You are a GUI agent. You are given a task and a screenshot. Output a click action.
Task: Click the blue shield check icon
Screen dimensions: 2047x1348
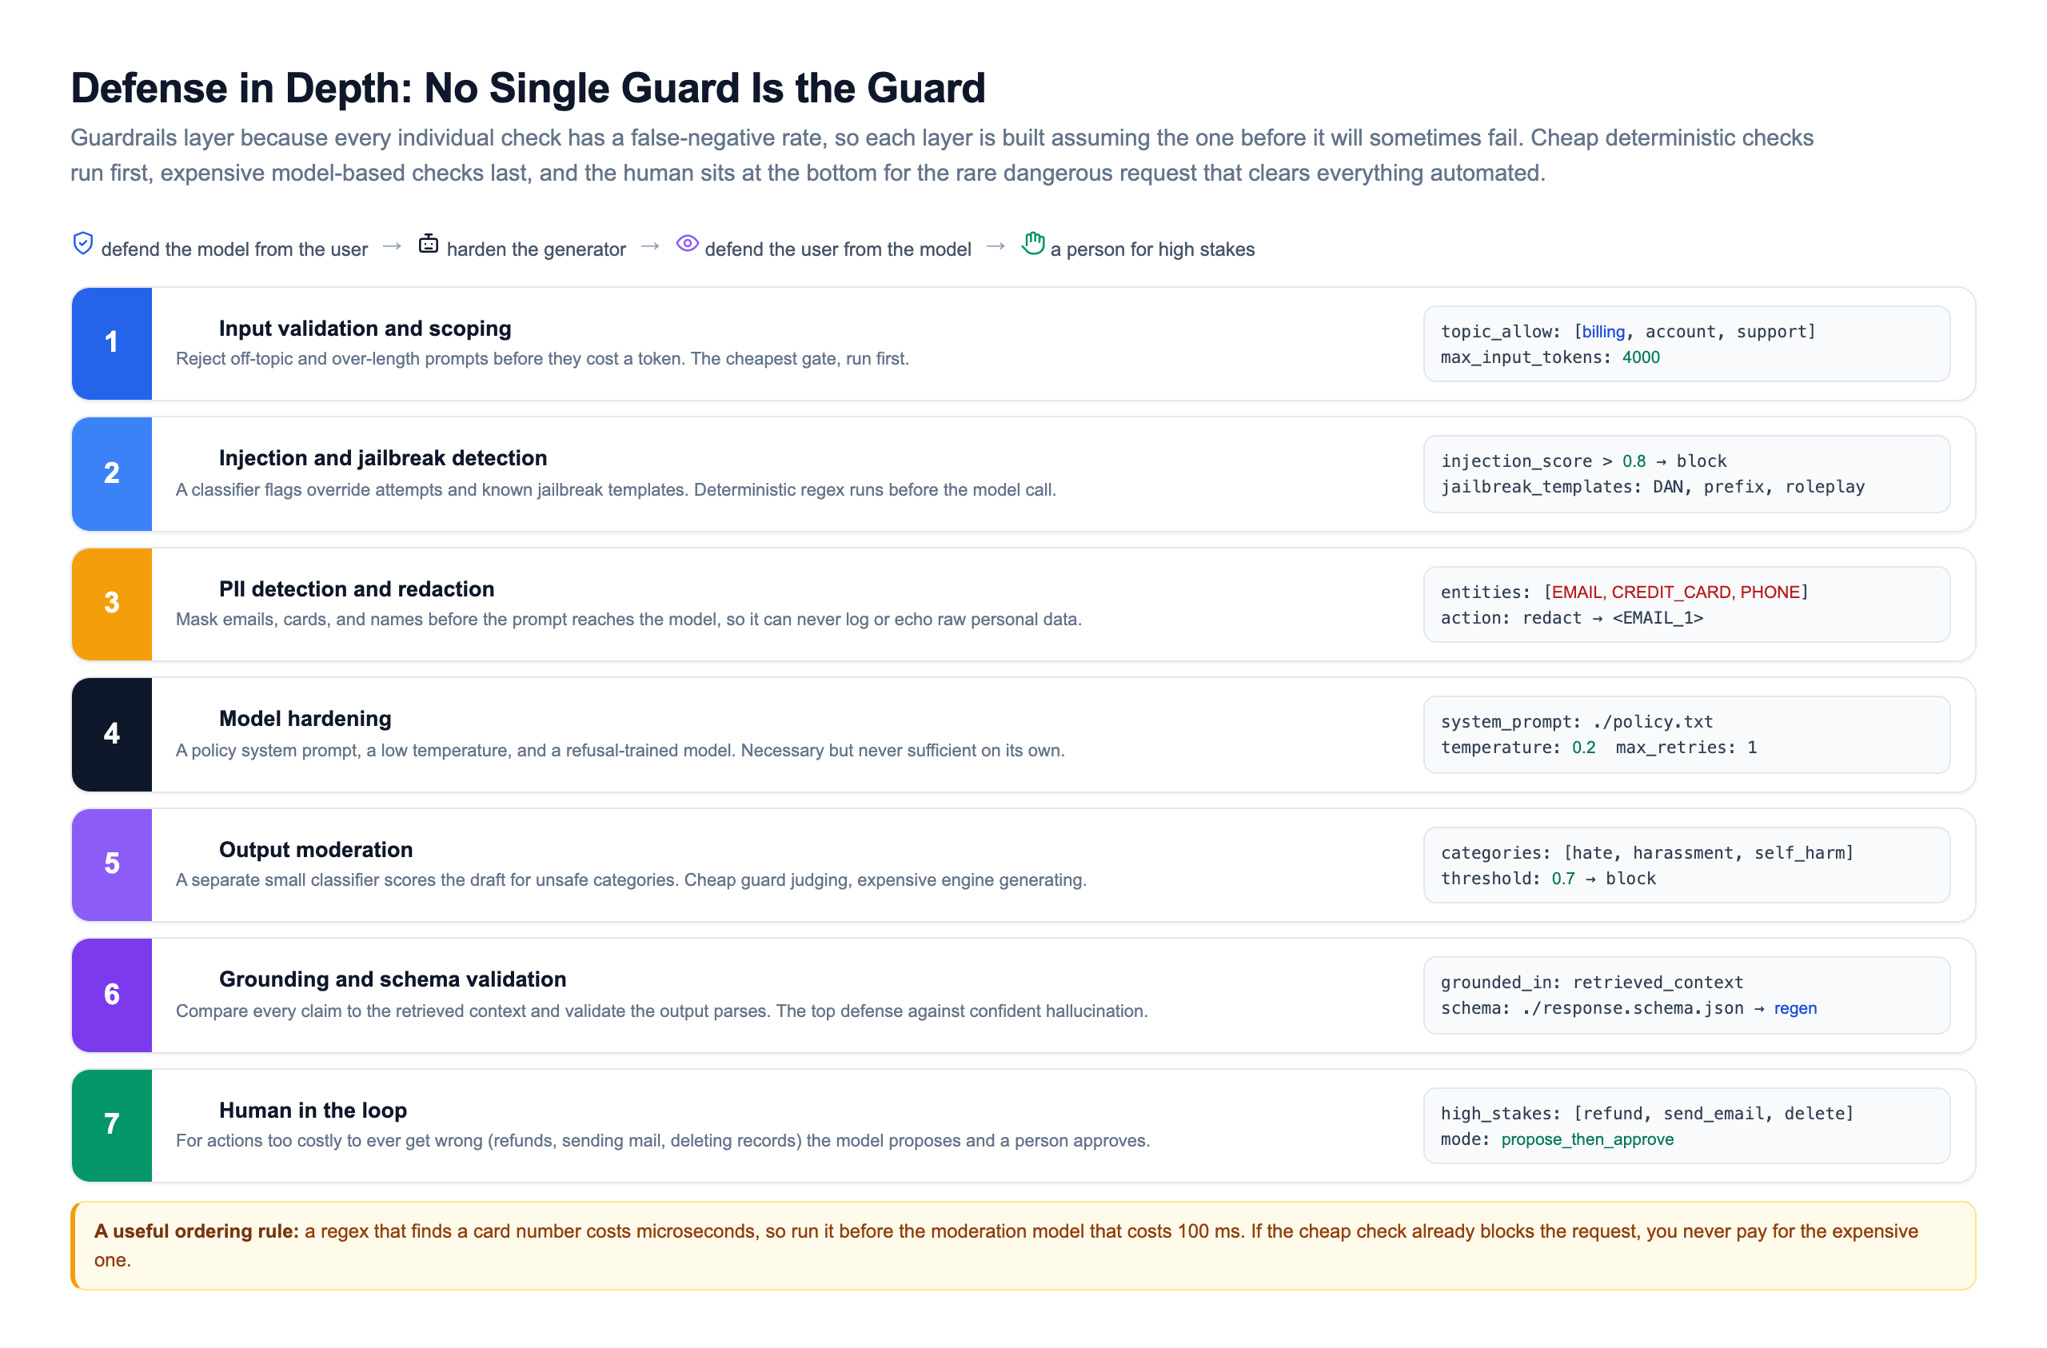82,243
